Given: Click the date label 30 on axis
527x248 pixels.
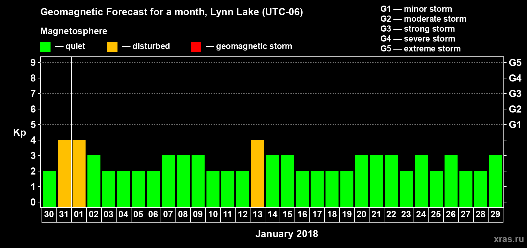Looking at the screenshot, I should pos(49,215).
